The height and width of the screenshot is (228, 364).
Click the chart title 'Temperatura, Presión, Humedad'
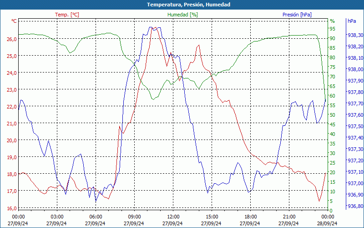(x=188, y=5)
